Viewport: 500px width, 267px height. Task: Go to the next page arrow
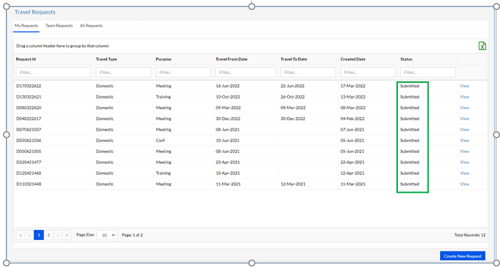click(58, 235)
